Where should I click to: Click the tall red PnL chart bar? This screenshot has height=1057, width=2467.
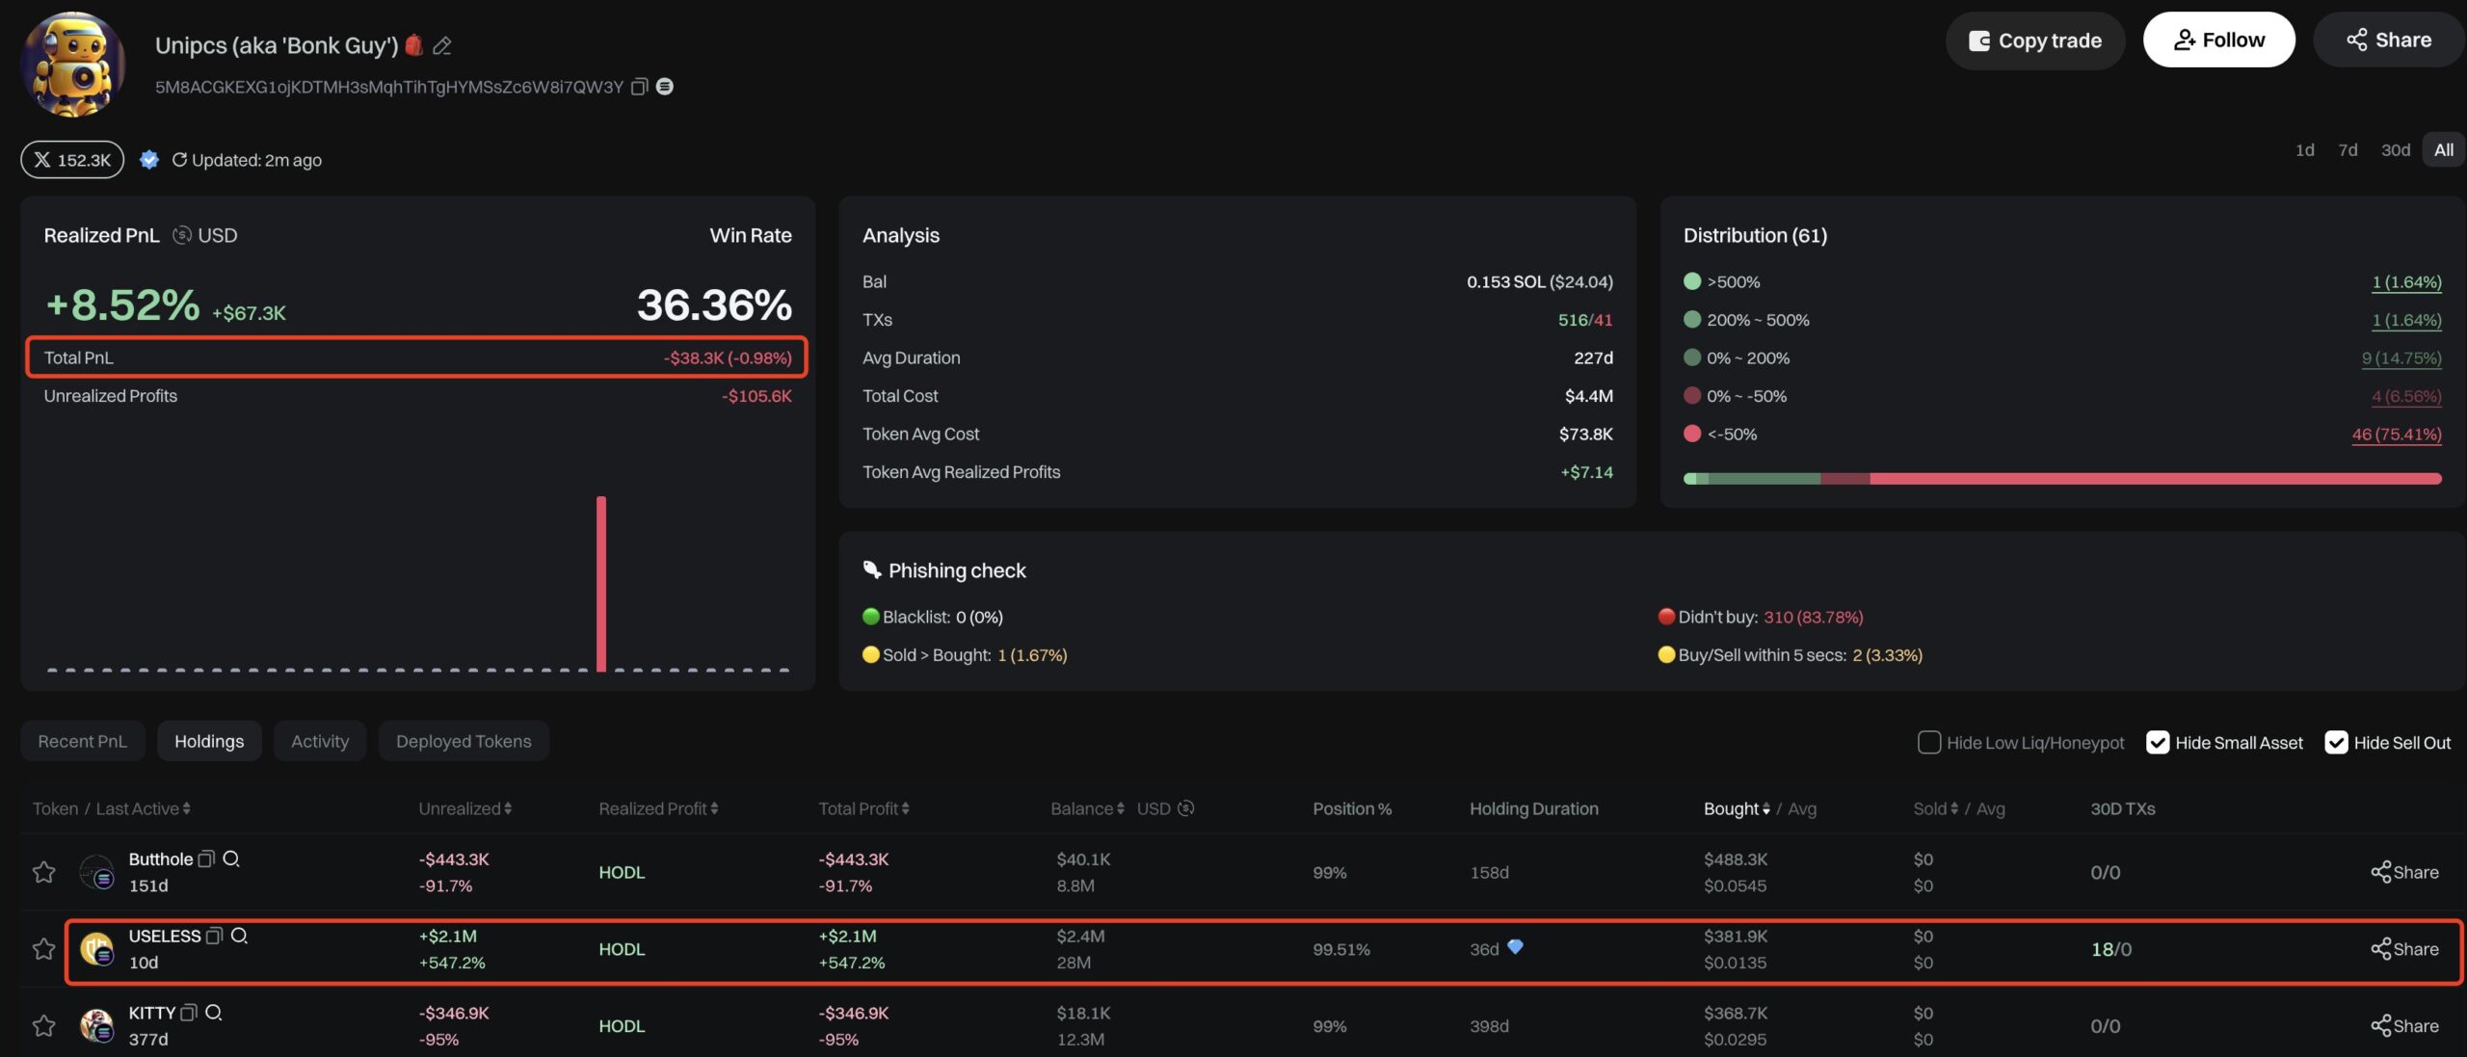(601, 583)
